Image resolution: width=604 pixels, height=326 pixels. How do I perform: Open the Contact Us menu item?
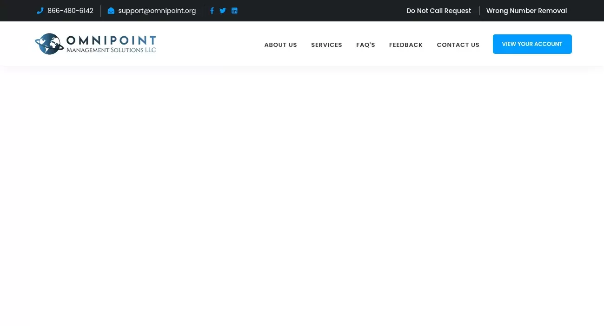[458, 45]
